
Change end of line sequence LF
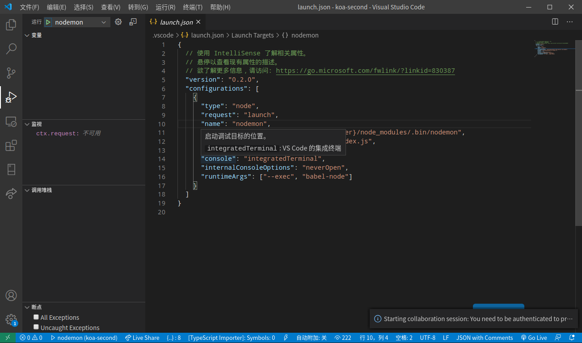[446, 338]
